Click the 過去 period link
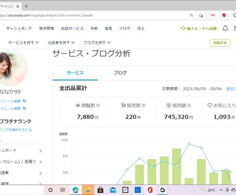Viewport: 236px width, 195px height. point(231,89)
